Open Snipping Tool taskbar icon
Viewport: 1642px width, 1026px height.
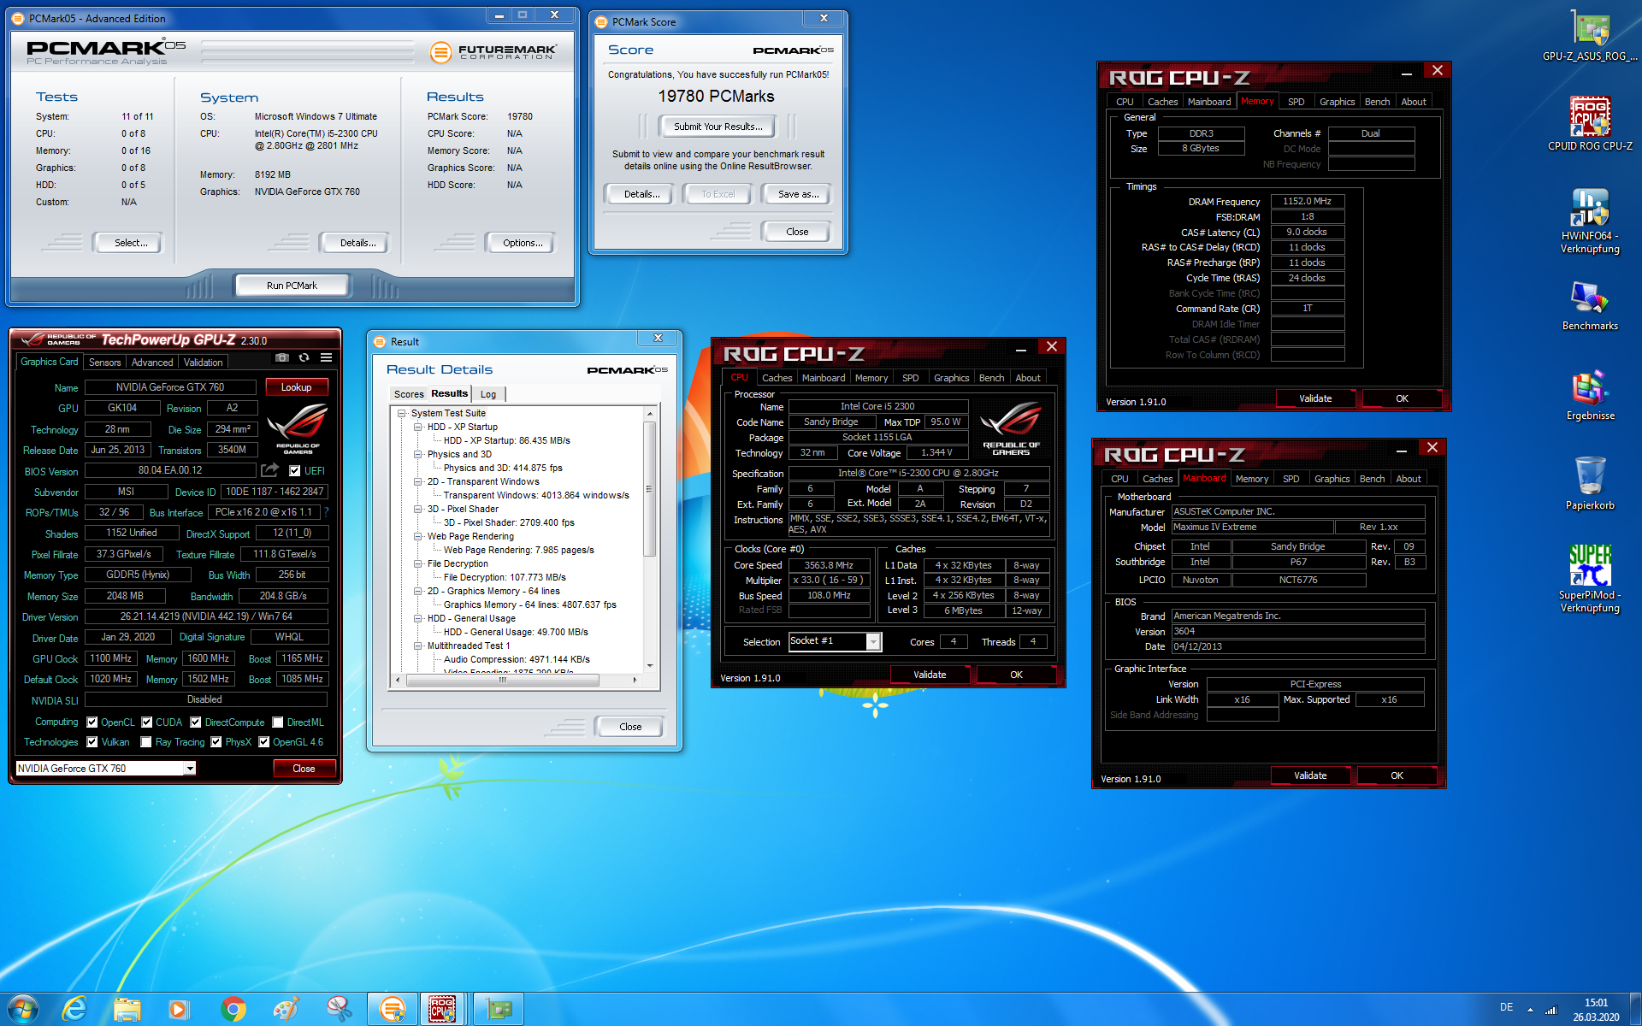(x=339, y=1009)
